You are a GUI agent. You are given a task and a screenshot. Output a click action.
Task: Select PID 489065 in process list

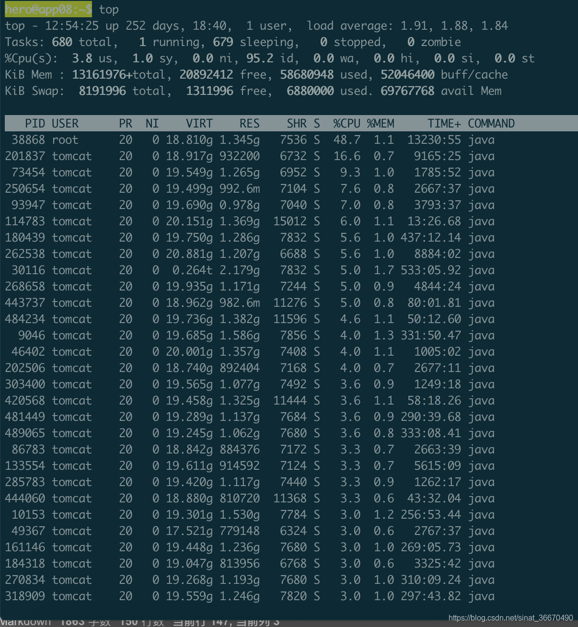tap(25, 433)
